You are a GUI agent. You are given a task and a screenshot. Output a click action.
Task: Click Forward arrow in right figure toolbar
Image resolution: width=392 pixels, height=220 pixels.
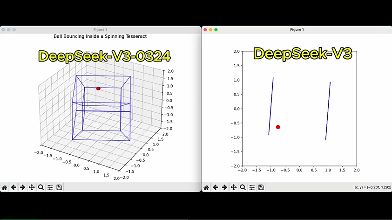tap(224, 187)
